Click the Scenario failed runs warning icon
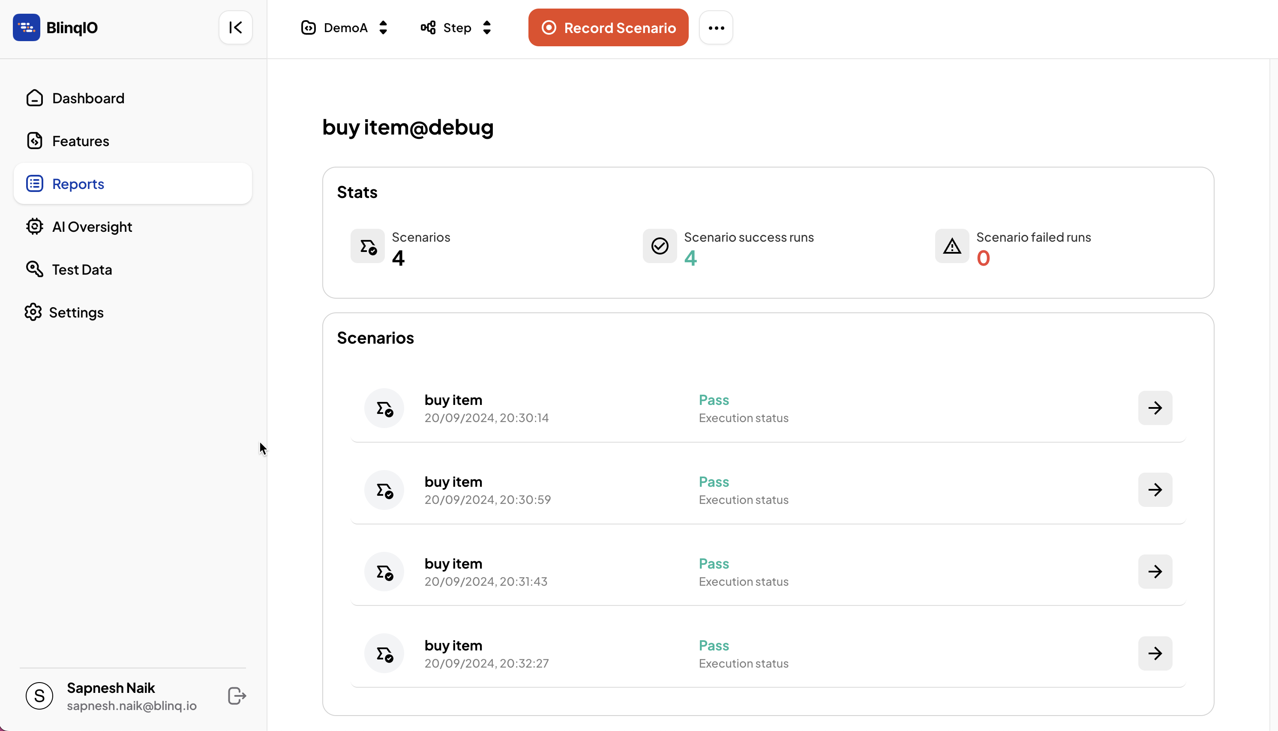 (952, 246)
